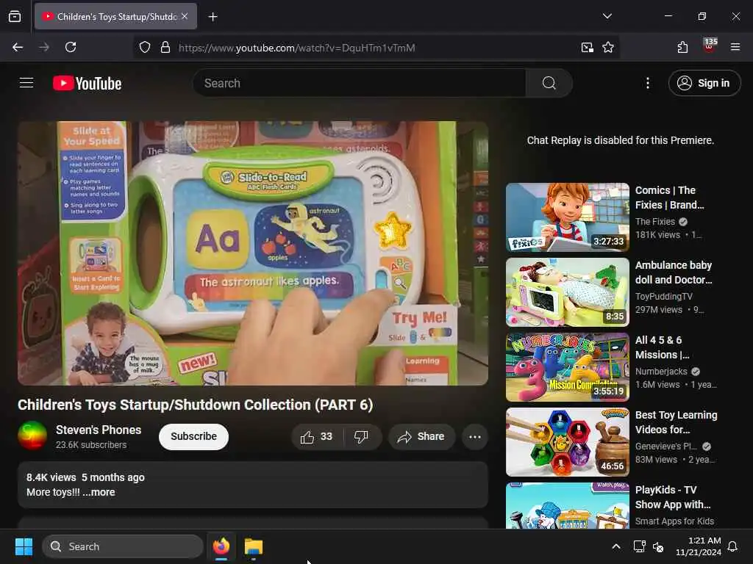Expand the description with ...more

(99, 492)
